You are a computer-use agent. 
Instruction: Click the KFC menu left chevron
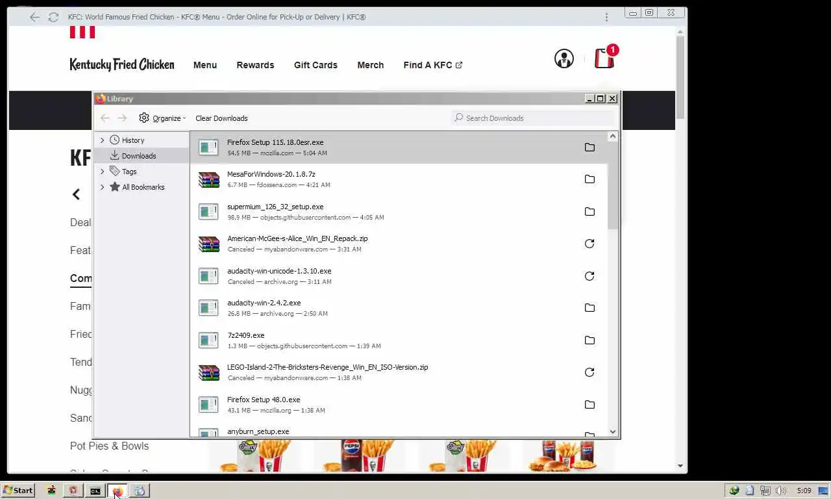[x=76, y=194]
